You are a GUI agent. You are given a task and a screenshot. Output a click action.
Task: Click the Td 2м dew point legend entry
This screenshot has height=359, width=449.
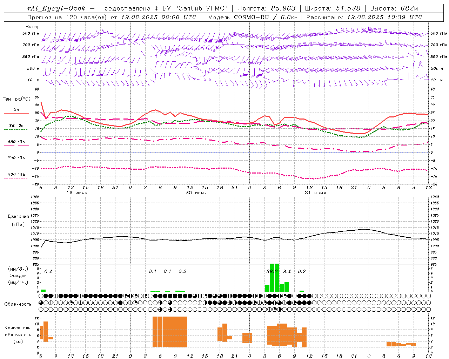pyautogui.click(x=16, y=126)
